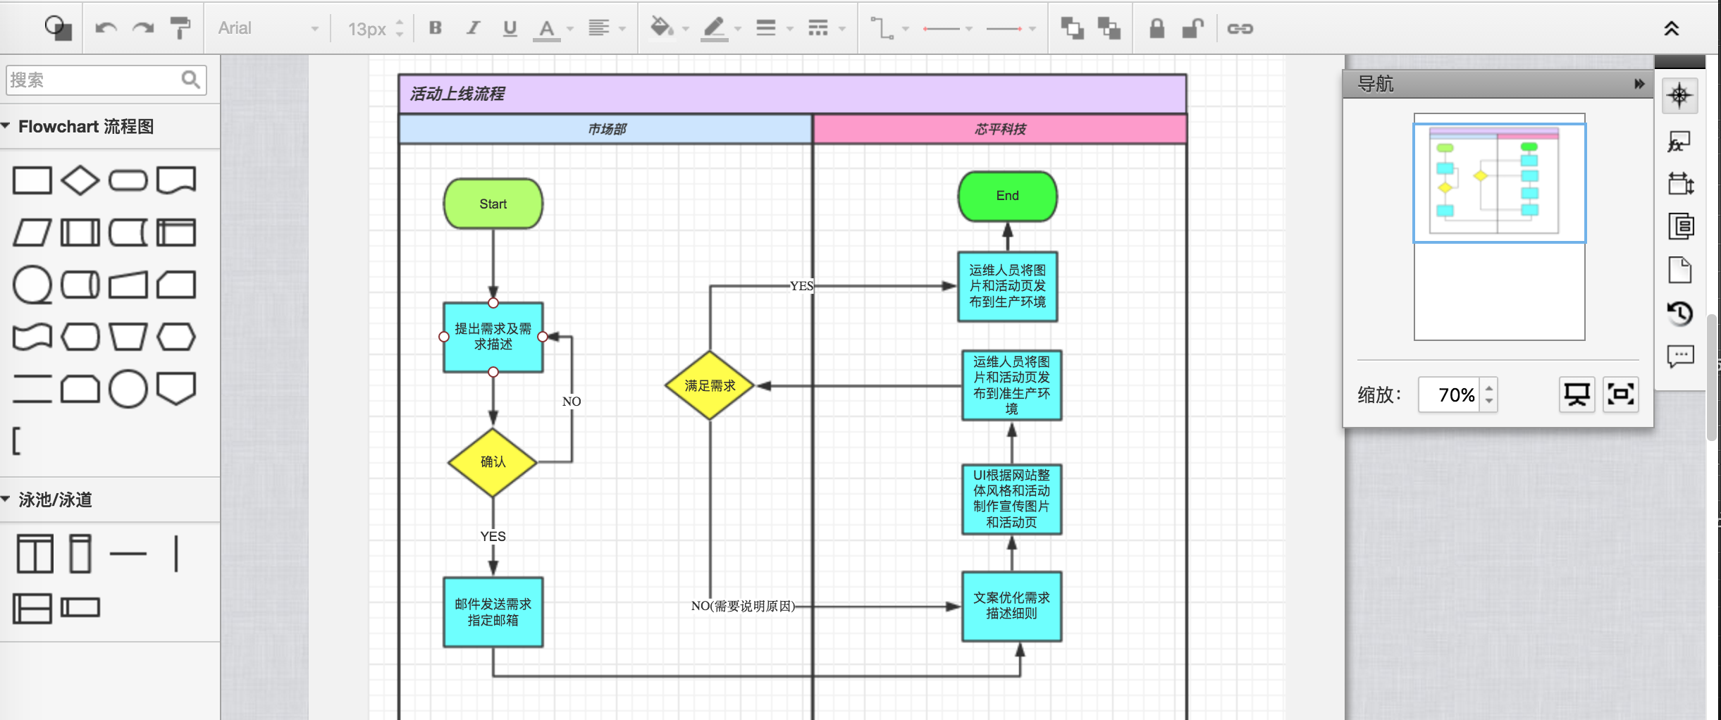Open the font color dropdown arrow
Viewport: 1721px width, 720px height.
pyautogui.click(x=570, y=29)
